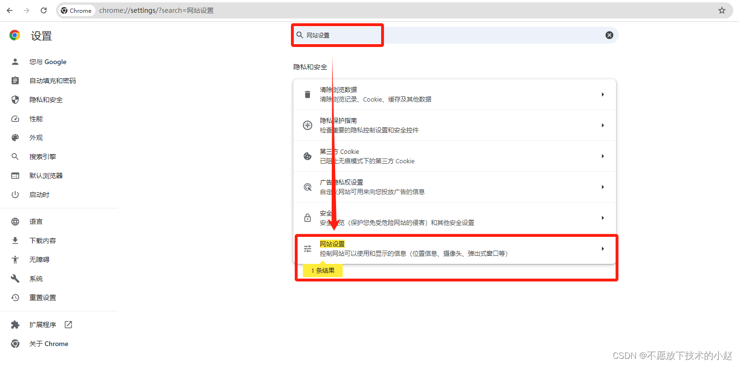Focus the settings search field containing 网站设置

click(x=455, y=35)
